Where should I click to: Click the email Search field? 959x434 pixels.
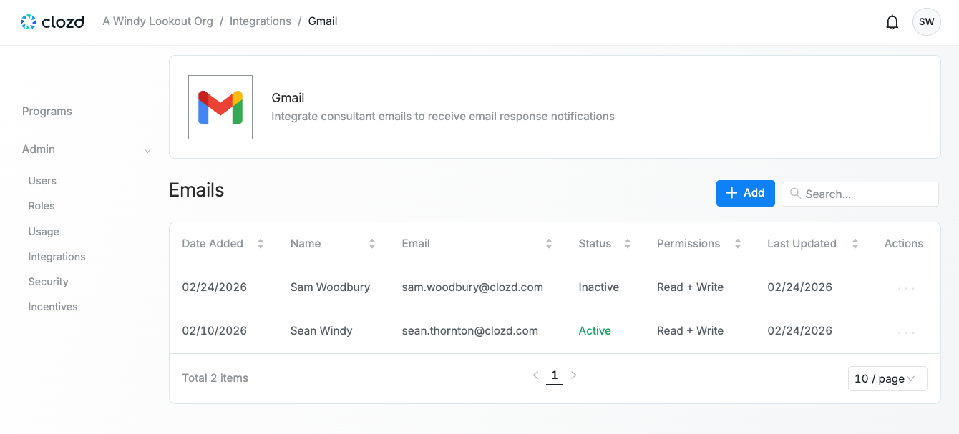click(x=867, y=194)
